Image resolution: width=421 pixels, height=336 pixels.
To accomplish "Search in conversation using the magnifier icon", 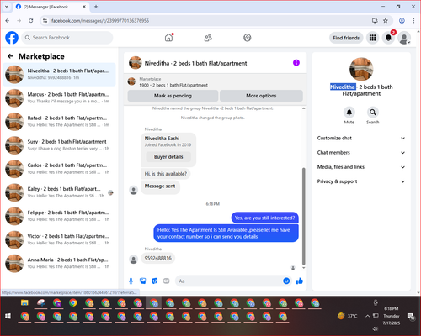I will click(373, 113).
